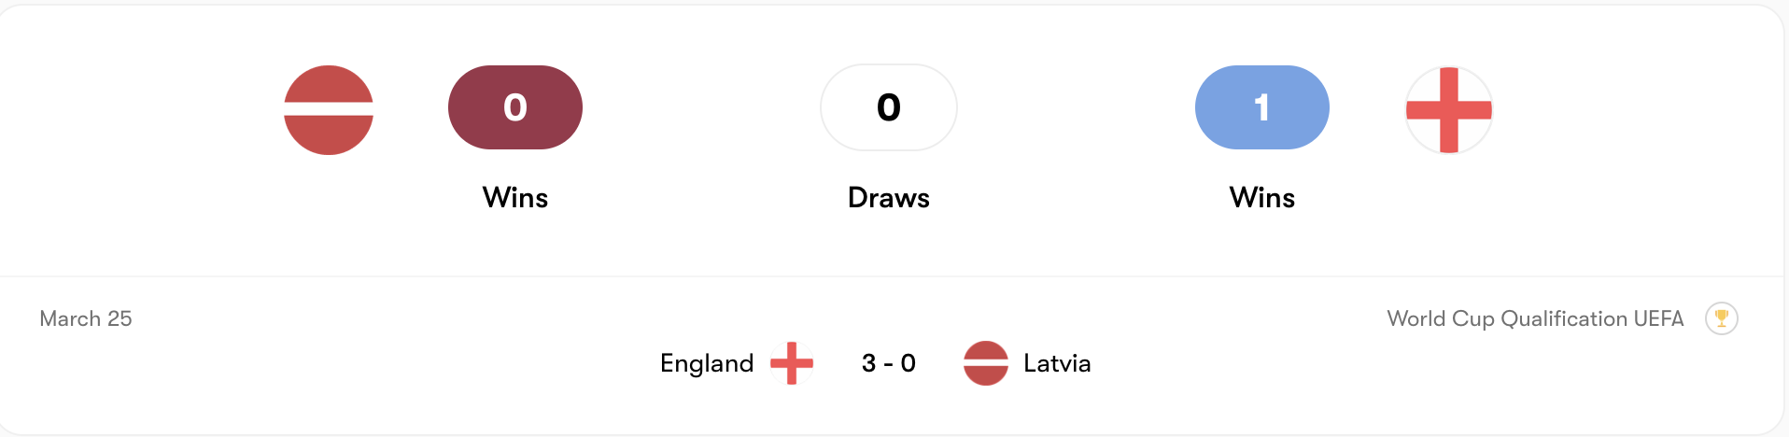
Task: Click the March 25 match date
Action: (86, 318)
